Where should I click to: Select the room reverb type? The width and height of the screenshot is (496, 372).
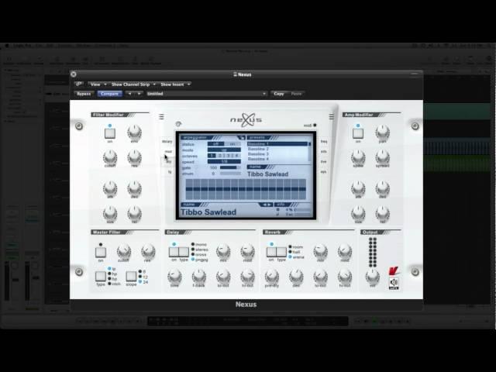point(296,247)
